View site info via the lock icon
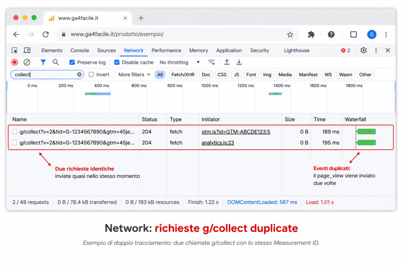The image size is (402, 268). coord(64,34)
